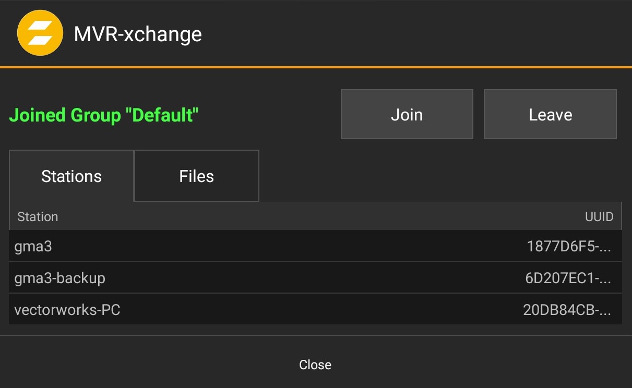
Task: Click the green Joined Group "Default" status
Action: pos(104,115)
